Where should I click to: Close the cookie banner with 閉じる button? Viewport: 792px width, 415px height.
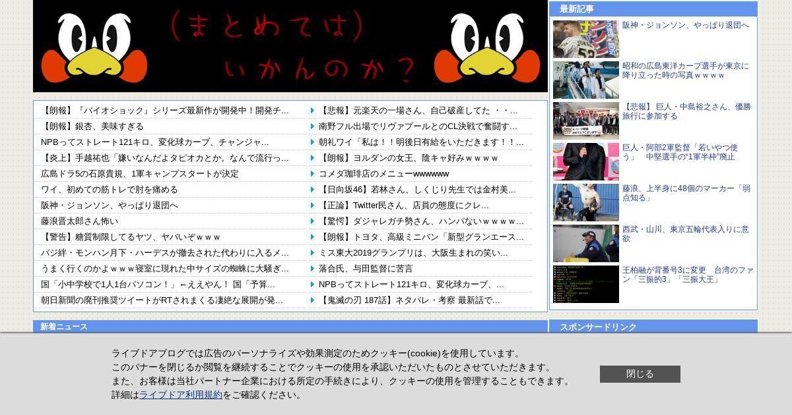pos(640,374)
